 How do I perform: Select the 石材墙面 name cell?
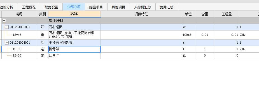point(74,27)
